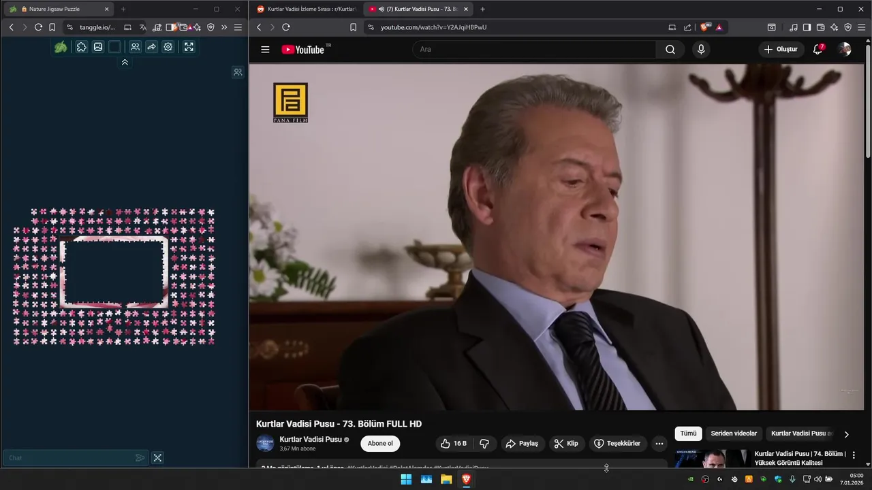Bookmark the YouTube video page

click(x=353, y=27)
